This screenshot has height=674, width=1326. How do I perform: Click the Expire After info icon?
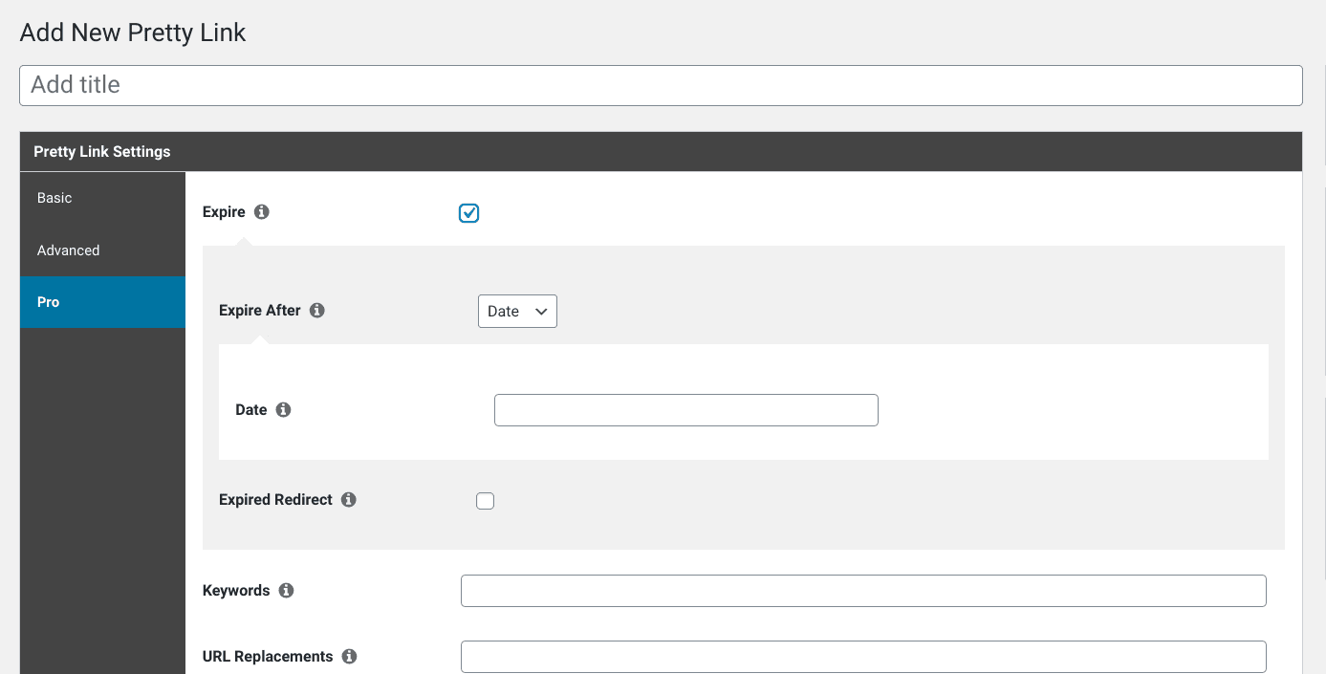317,311
